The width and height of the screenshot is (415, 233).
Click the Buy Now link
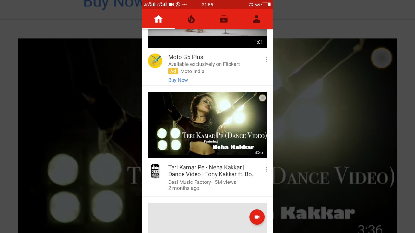pyautogui.click(x=178, y=80)
